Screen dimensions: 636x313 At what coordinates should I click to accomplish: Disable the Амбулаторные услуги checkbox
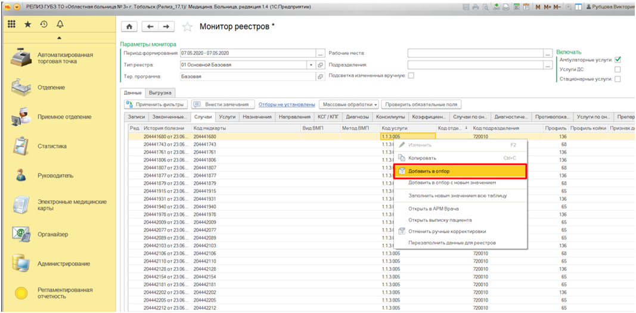click(x=618, y=60)
